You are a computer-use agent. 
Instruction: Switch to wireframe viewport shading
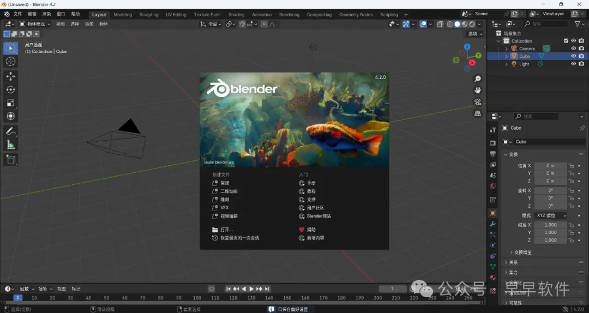(449, 24)
